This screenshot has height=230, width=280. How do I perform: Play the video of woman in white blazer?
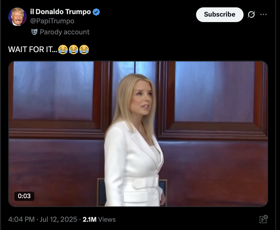[138, 134]
